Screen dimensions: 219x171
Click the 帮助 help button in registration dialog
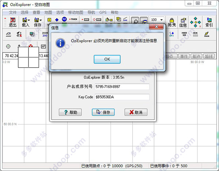click(x=70, y=112)
